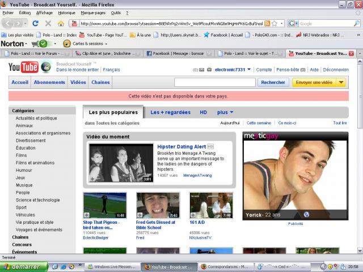The width and height of the screenshot is (363, 272).
Task: Open the Compte link
Action: click(x=264, y=70)
